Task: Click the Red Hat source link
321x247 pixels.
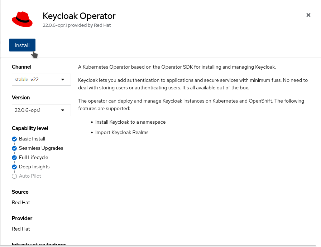Action: pyautogui.click(x=21, y=202)
